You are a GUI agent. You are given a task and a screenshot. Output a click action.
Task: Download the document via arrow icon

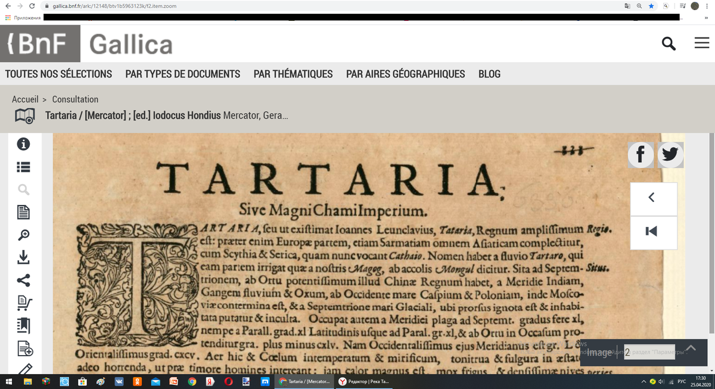pyautogui.click(x=23, y=257)
